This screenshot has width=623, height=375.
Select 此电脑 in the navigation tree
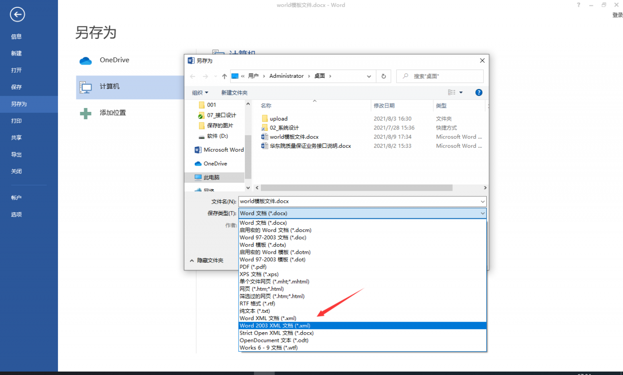(x=214, y=178)
